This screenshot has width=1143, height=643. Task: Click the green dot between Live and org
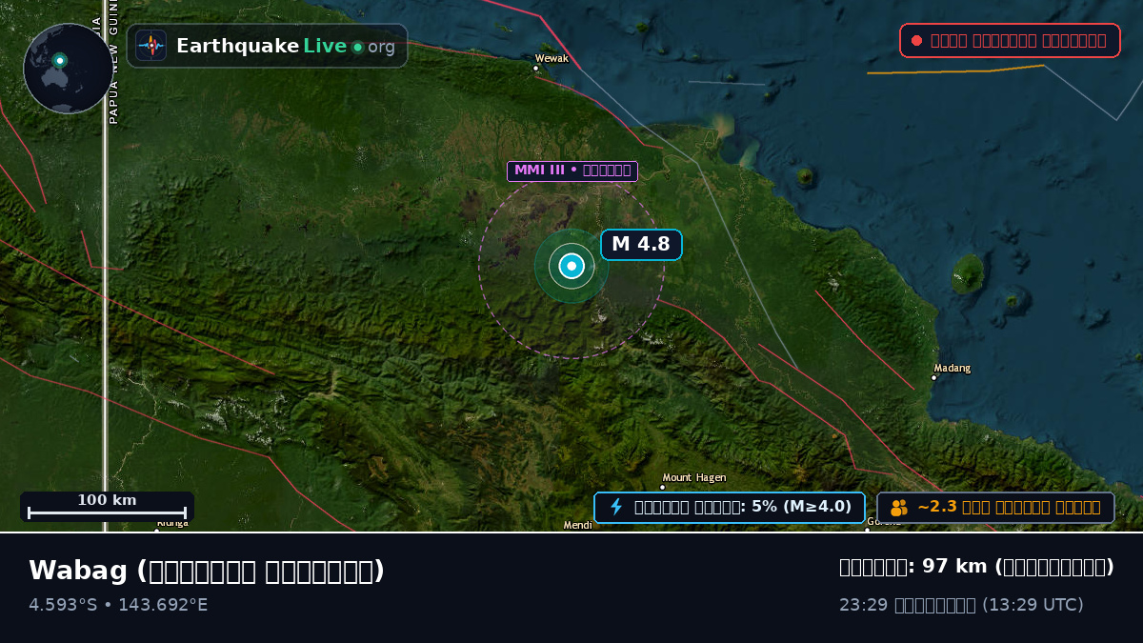click(357, 47)
